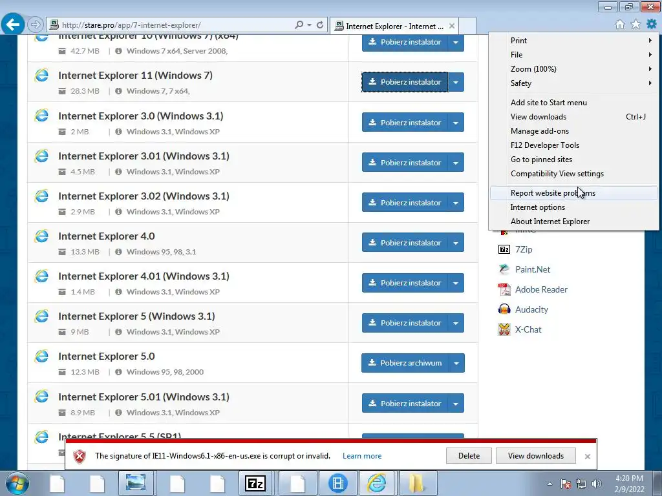Click the 7Zip icon in sidebar list
The image size is (662, 496).
point(504,249)
